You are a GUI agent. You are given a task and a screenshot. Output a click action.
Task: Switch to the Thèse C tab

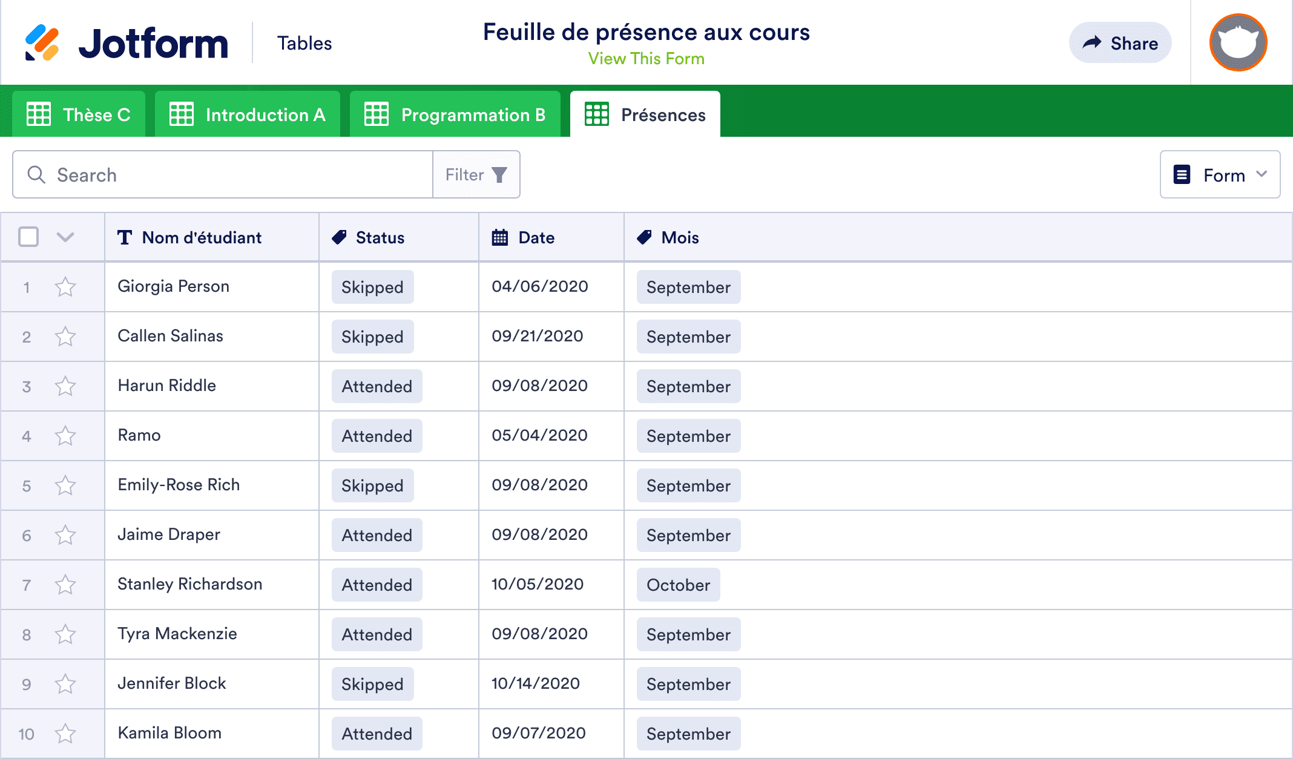(x=79, y=114)
